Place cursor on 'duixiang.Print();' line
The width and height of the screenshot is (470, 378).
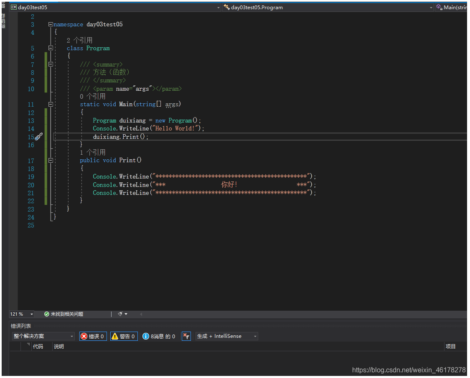pyautogui.click(x=120, y=137)
